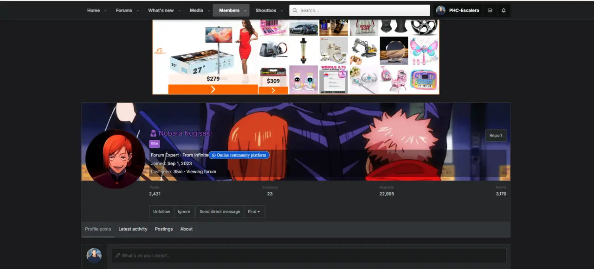Open the What's new nav item
This screenshot has height=269, width=594.
(x=161, y=10)
